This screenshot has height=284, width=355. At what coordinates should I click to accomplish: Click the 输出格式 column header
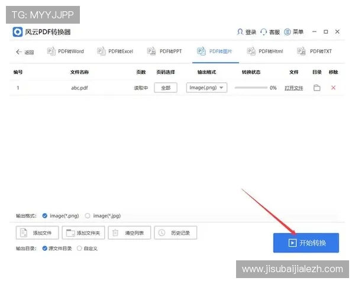click(206, 72)
